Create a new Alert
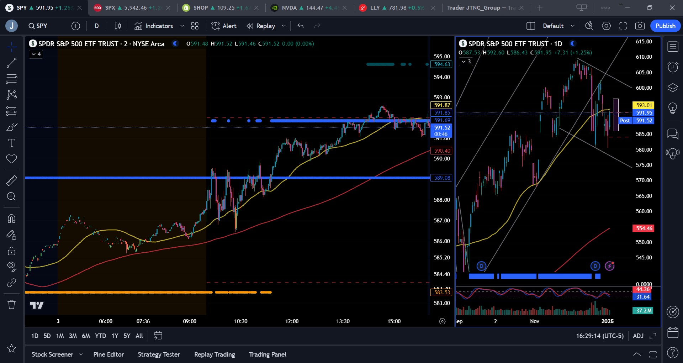Viewport: 683px width, 363px height. [x=224, y=26]
